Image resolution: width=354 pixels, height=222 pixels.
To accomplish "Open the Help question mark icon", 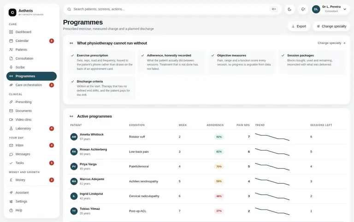I will [11, 210].
